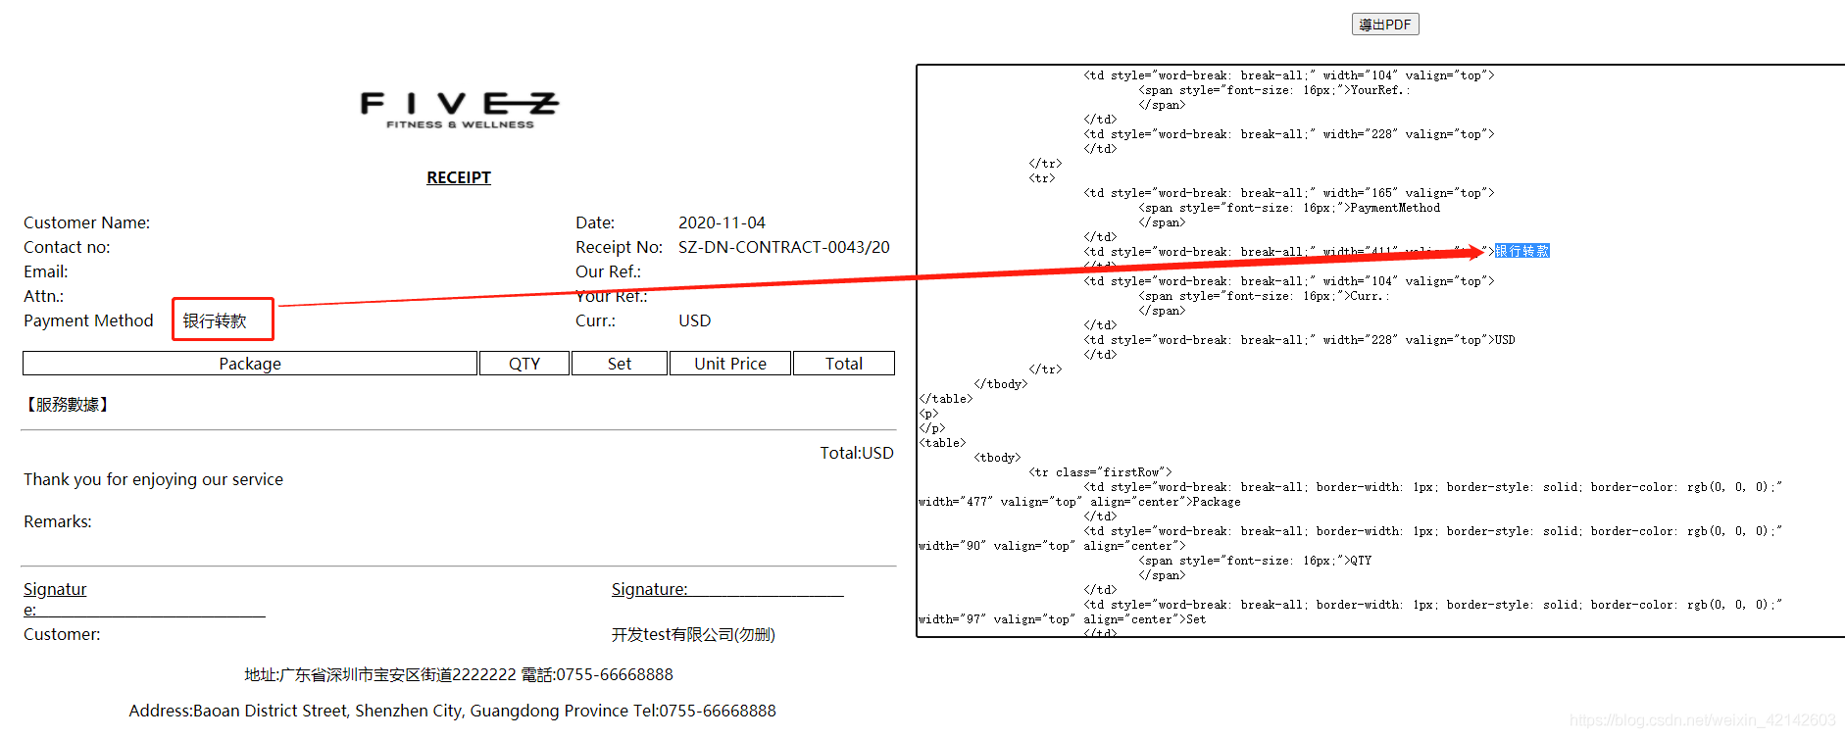Click 'YourRef.:' span in the code
This screenshot has width=1845, height=738.
[x=1380, y=90]
